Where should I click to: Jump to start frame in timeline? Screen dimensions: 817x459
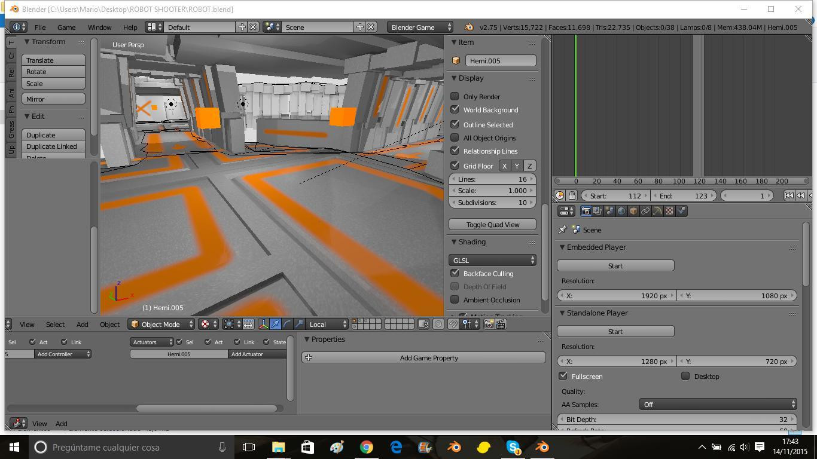(x=789, y=195)
